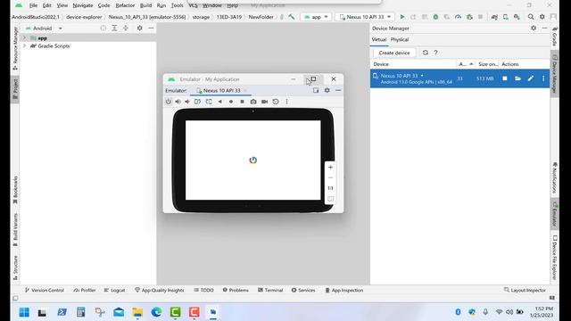This screenshot has width=571, height=321.
Task: Sort by the API column header
Action: (x=466, y=64)
